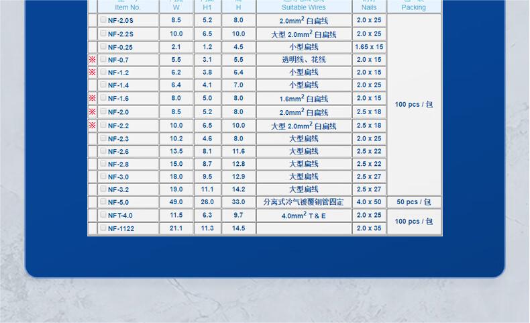Viewport: 530px width, 323px height.
Task: Click the red mark beside NF-1.2
Action: point(93,73)
